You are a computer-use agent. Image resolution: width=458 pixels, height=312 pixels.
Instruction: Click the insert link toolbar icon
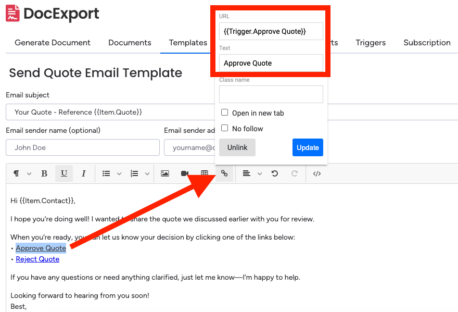224,173
